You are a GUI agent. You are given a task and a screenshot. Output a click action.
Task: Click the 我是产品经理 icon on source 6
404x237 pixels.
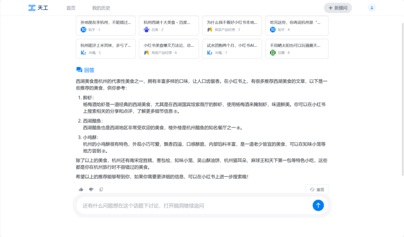click(147, 53)
